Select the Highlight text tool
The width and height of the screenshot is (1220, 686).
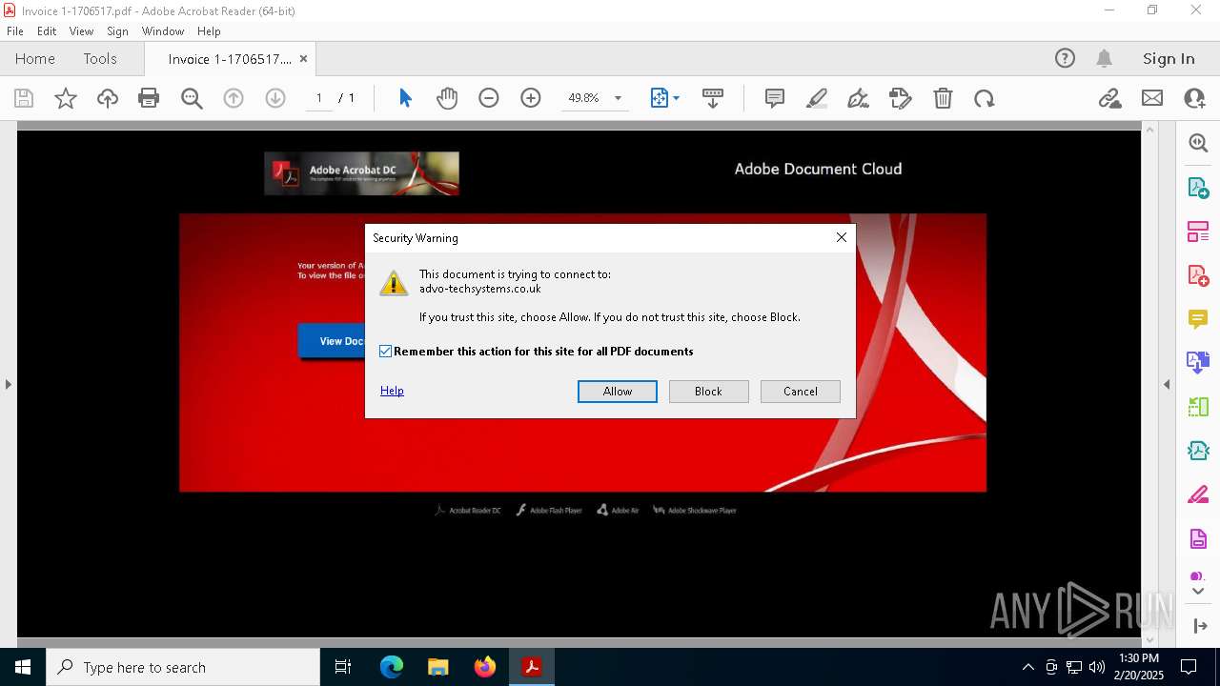pyautogui.click(x=817, y=98)
